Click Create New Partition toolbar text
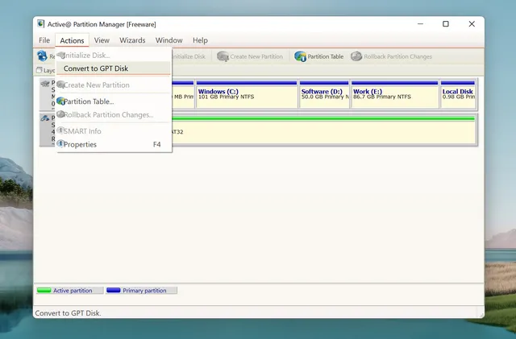 point(256,56)
